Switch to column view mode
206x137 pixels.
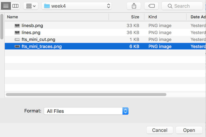coord(15,6)
